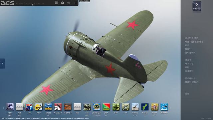Select the Fw 190 A-8 module icon

[x=58, y=107]
